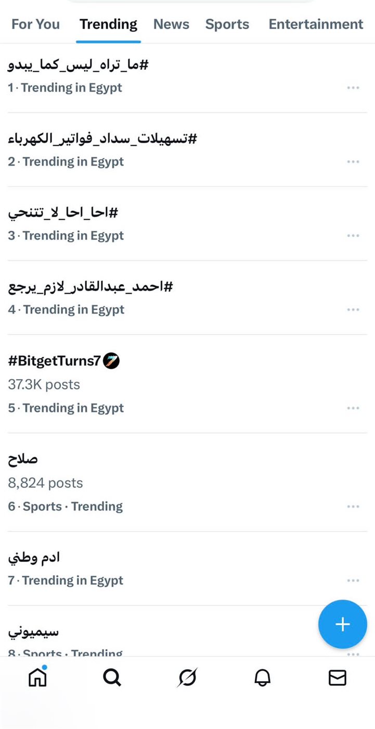Screen dimensions: 375x729
Task: Switch to the News tab
Action: coord(171,24)
